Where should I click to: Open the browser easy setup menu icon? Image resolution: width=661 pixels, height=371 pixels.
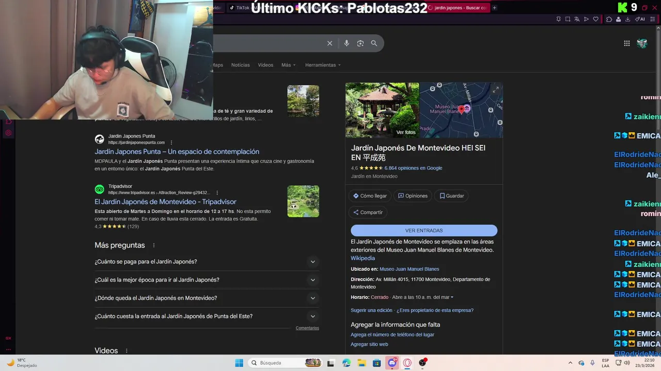653,19
